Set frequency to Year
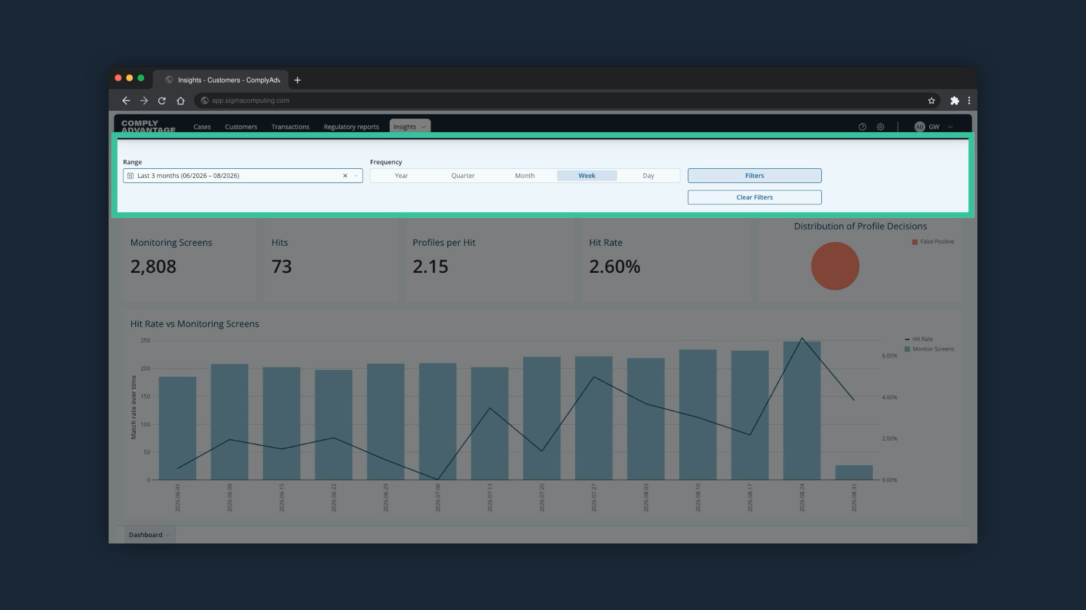The height and width of the screenshot is (610, 1086). [402, 176]
